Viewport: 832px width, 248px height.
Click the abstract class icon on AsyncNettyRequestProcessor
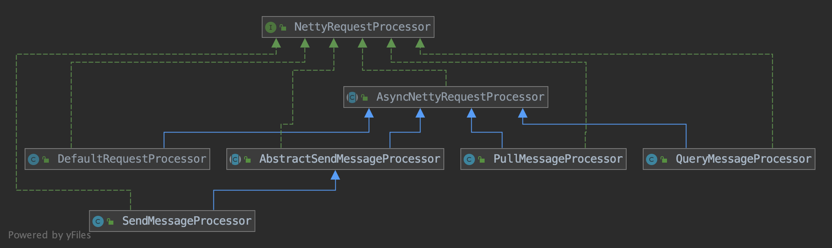(352, 97)
